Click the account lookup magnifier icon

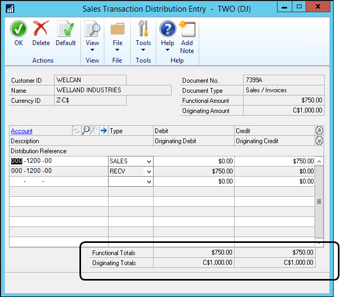point(86,130)
